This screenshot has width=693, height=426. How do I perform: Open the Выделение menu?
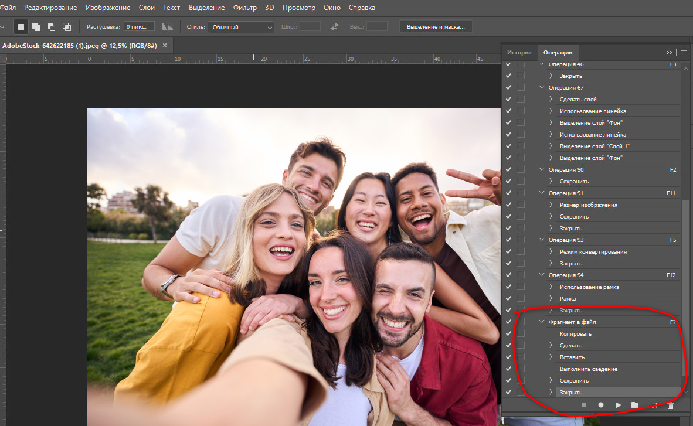tap(206, 8)
